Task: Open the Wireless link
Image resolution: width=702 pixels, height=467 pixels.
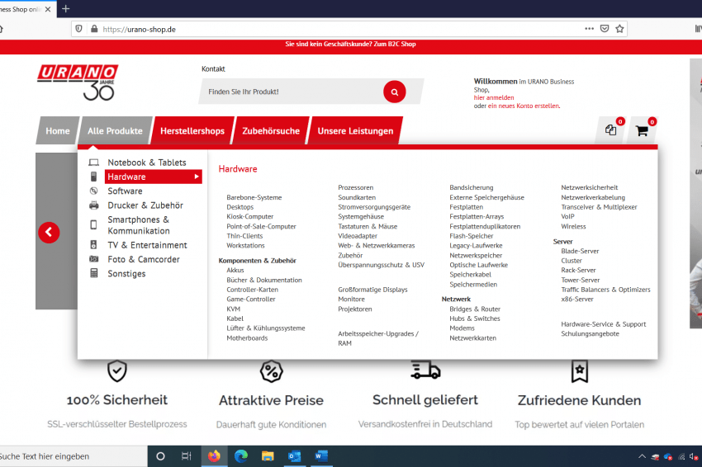Action: (x=573, y=226)
